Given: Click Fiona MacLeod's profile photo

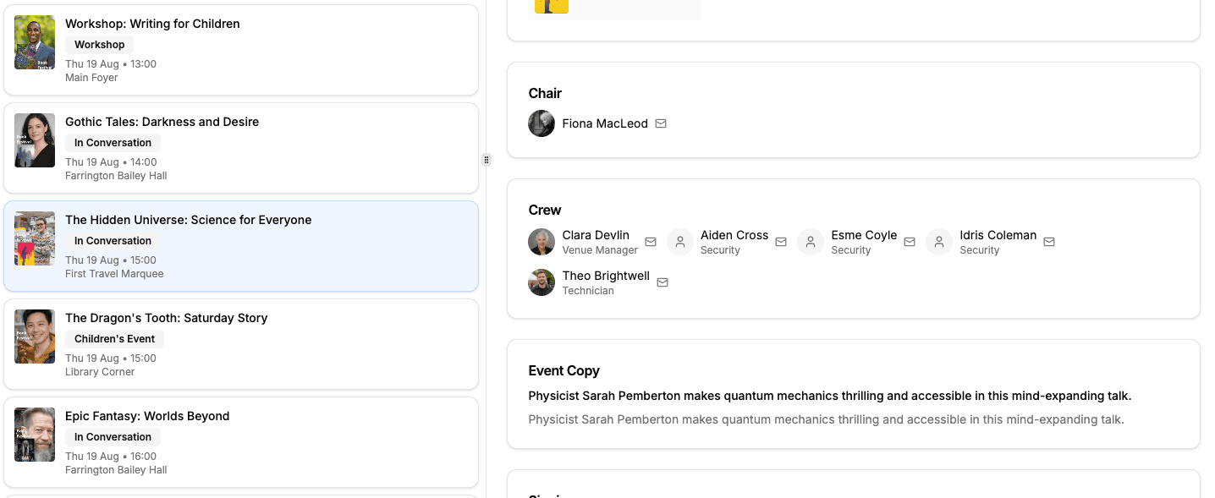Looking at the screenshot, I should 542,123.
